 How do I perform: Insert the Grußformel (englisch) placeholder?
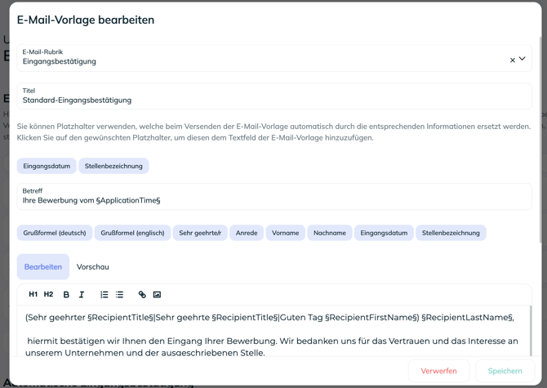132,233
